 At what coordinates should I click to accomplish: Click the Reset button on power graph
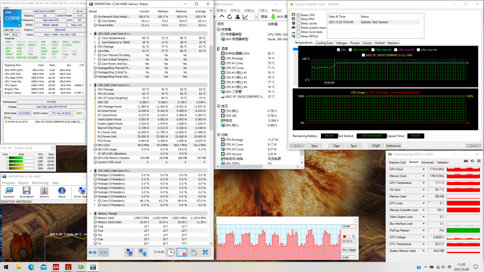pyautogui.click(x=353, y=250)
